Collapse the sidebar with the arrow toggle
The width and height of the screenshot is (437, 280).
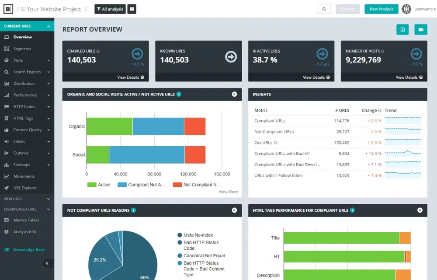[x=47, y=263]
